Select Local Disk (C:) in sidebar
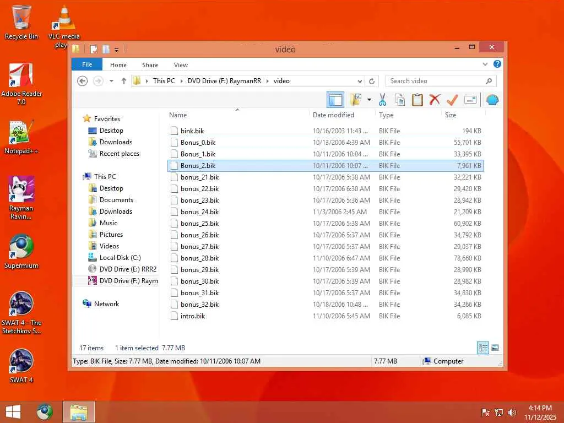564x423 pixels. [x=120, y=258]
